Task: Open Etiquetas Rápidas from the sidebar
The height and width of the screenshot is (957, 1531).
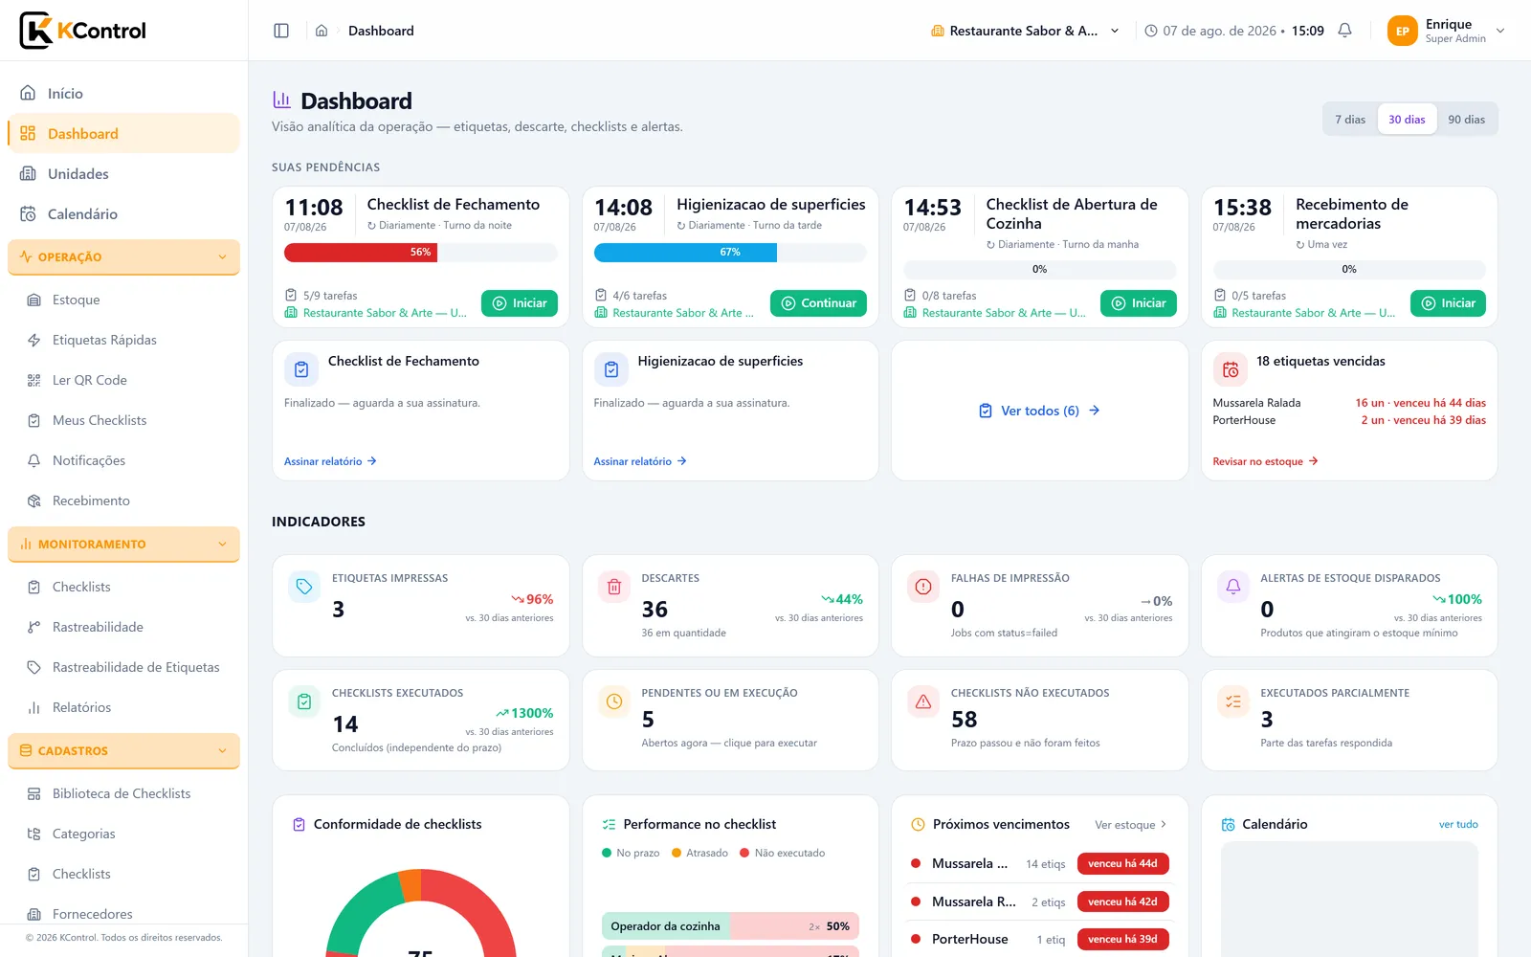Action: pyautogui.click(x=123, y=340)
